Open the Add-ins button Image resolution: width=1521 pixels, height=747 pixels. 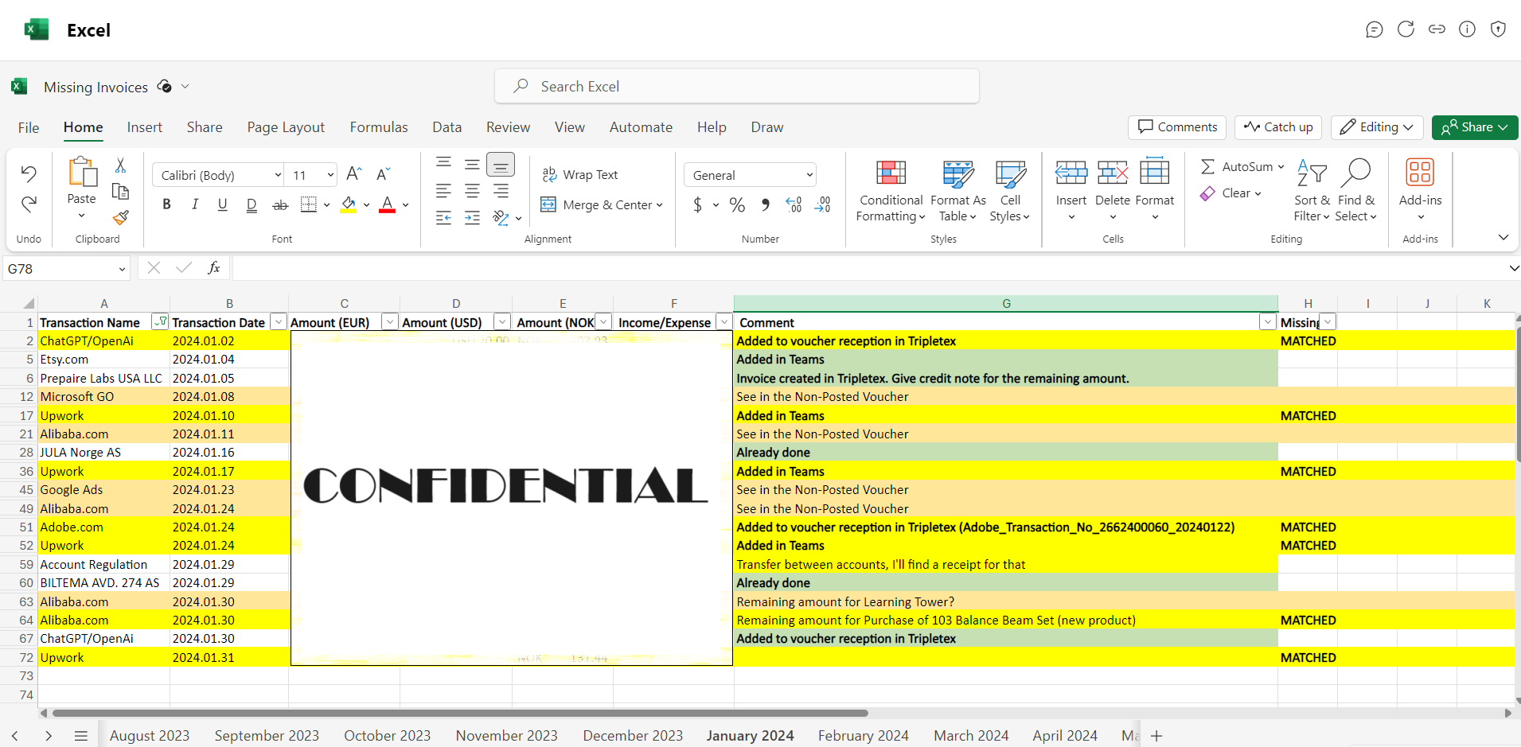(1420, 189)
